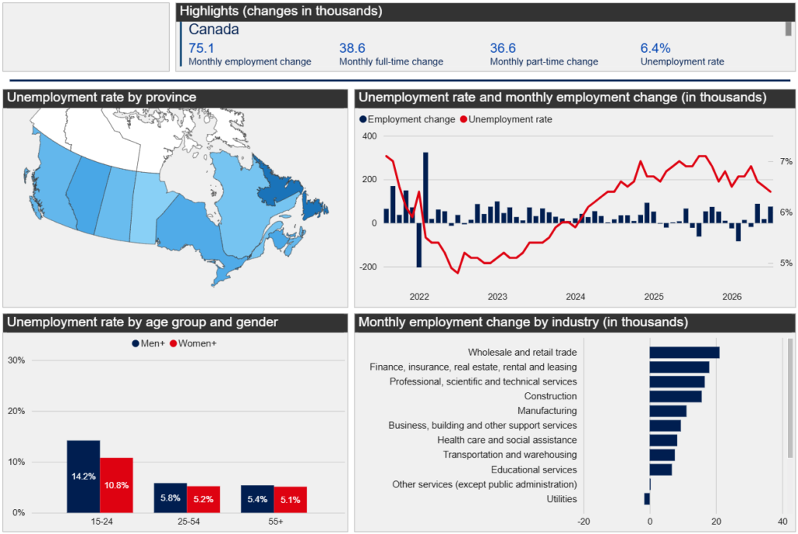Click the Women+ 15-24 bar labeled 10.8%
The width and height of the screenshot is (798, 534).
117,485
